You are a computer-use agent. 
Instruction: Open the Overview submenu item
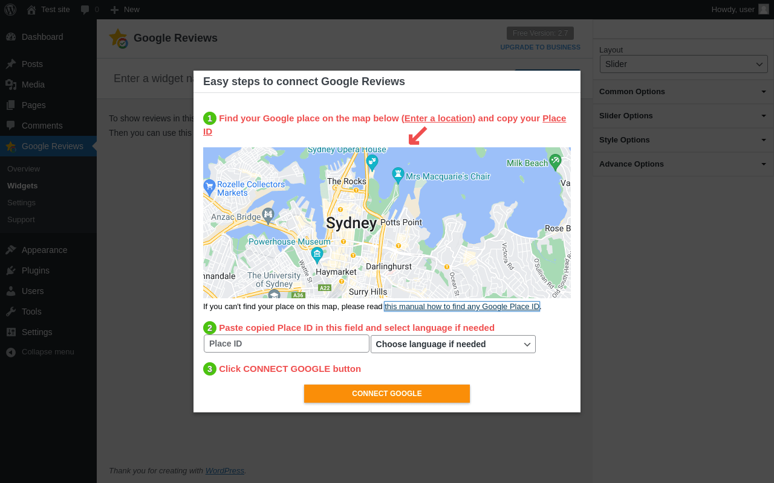click(24, 169)
